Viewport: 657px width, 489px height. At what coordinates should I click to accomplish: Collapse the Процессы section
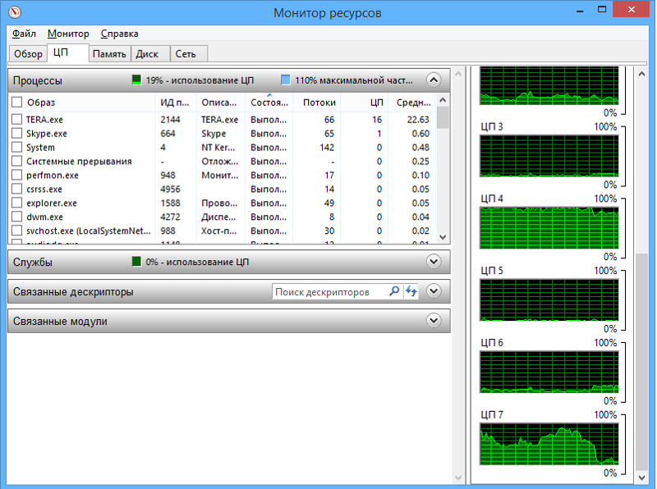[434, 80]
